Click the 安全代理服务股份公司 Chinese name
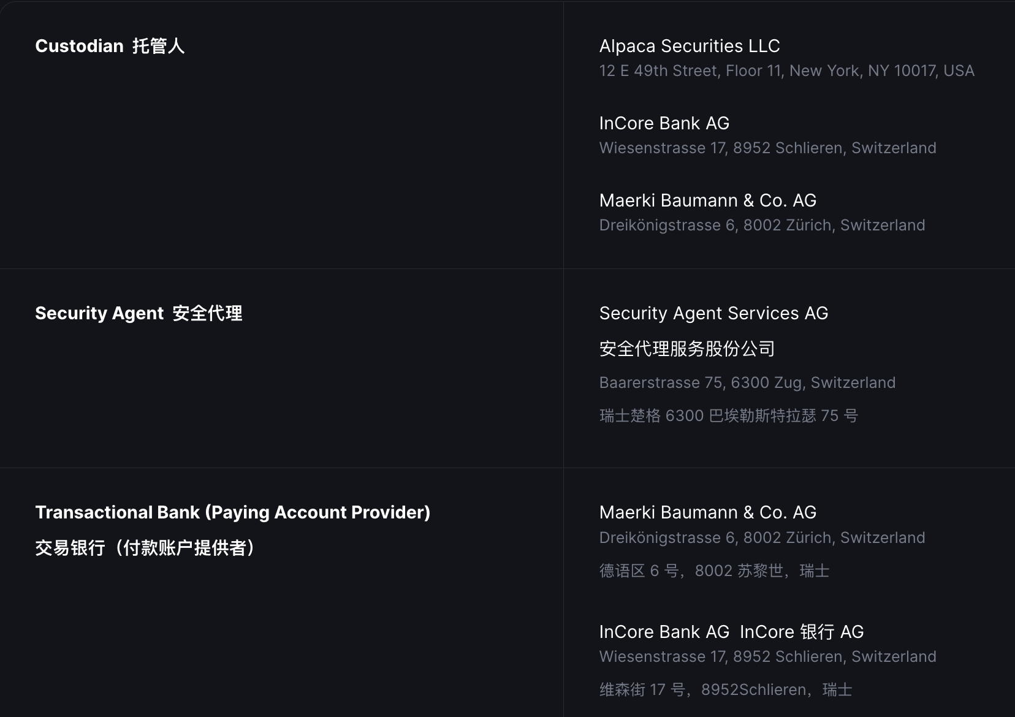Screen dimensions: 1015x717 [x=687, y=349]
